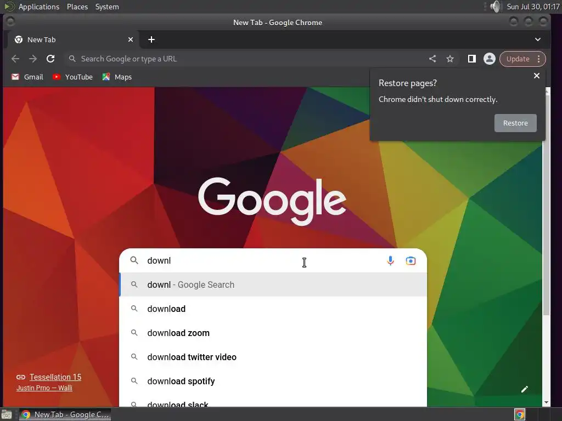Viewport: 562px width, 421px height.
Task: Switch to Chrome in the taskbar
Action: click(x=65, y=414)
